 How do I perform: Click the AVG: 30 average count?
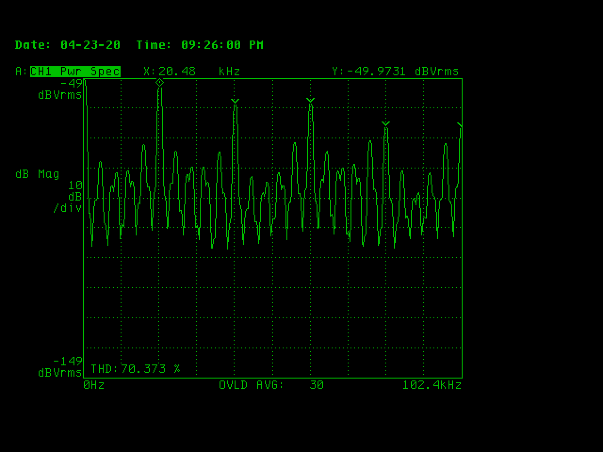[x=290, y=385]
